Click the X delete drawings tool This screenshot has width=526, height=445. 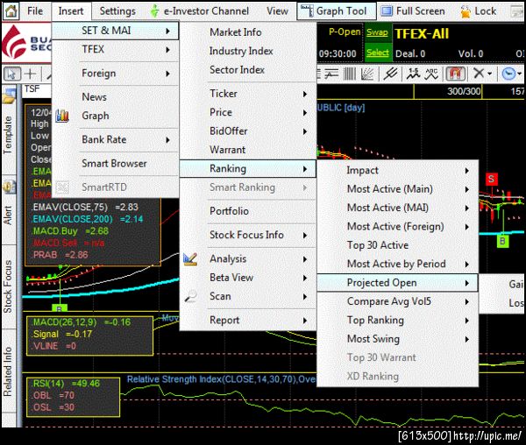479,73
